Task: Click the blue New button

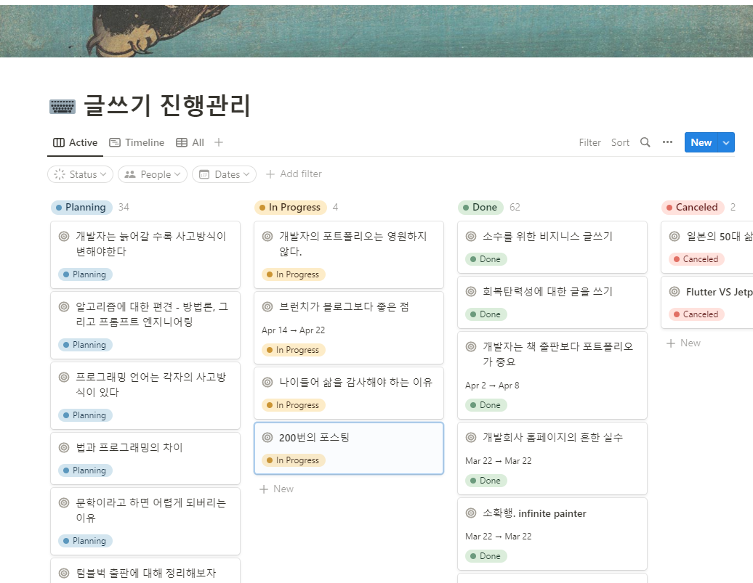Action: (701, 142)
